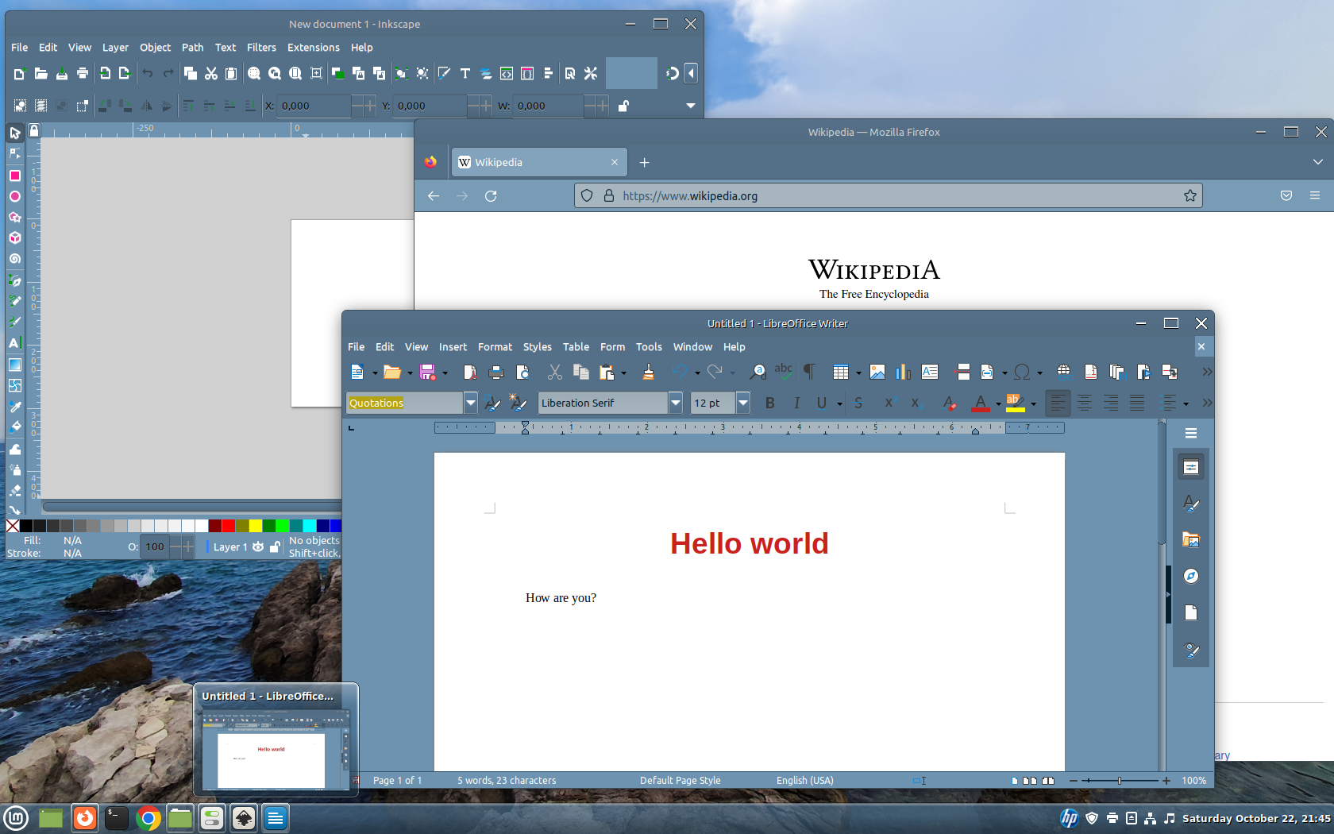Select the Wikipedia tab in Firefox
This screenshot has height=834, width=1334.
[540, 162]
